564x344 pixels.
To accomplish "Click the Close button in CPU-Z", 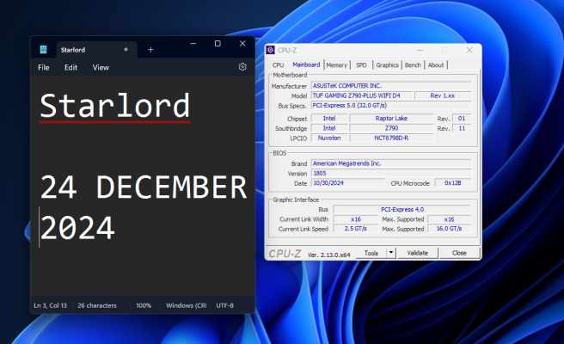I will [459, 253].
